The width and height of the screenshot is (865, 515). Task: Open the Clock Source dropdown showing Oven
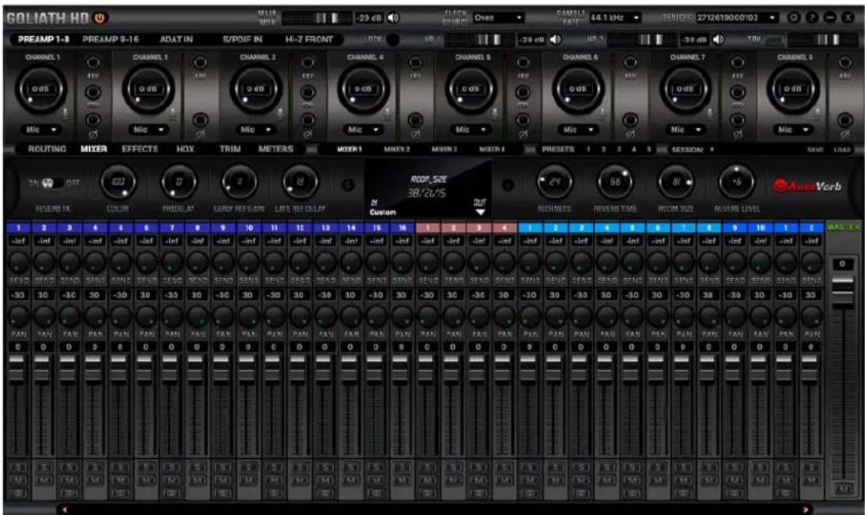499,18
